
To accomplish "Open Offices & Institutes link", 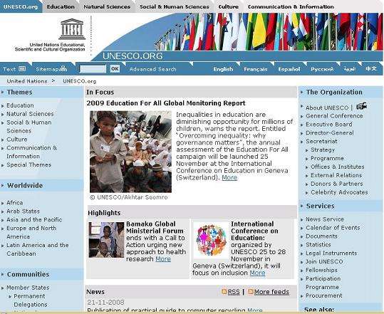I will [337, 167].
